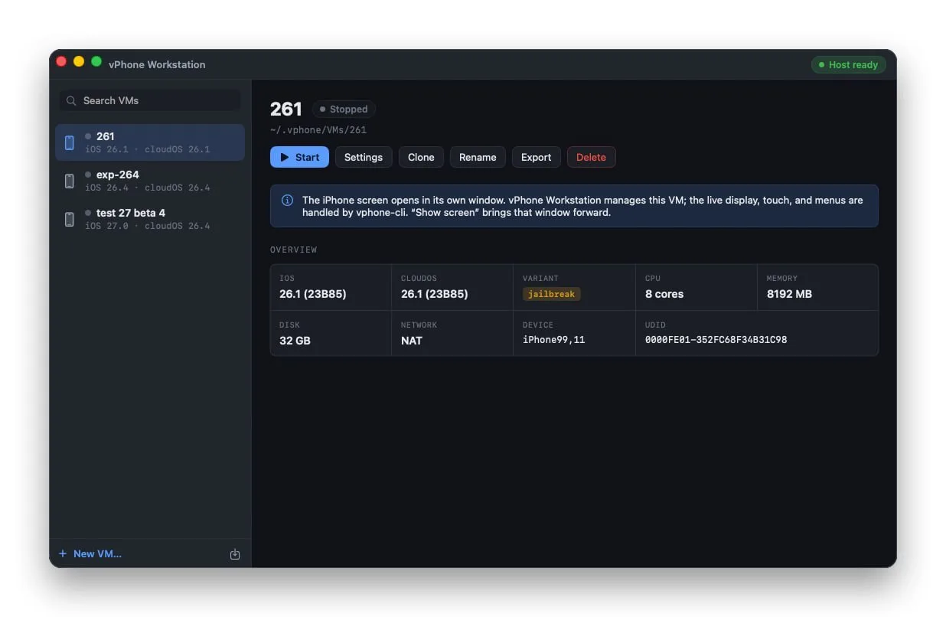This screenshot has width=946, height=617.
Task: Click the phone icon beside VM 261
Action: [70, 142]
